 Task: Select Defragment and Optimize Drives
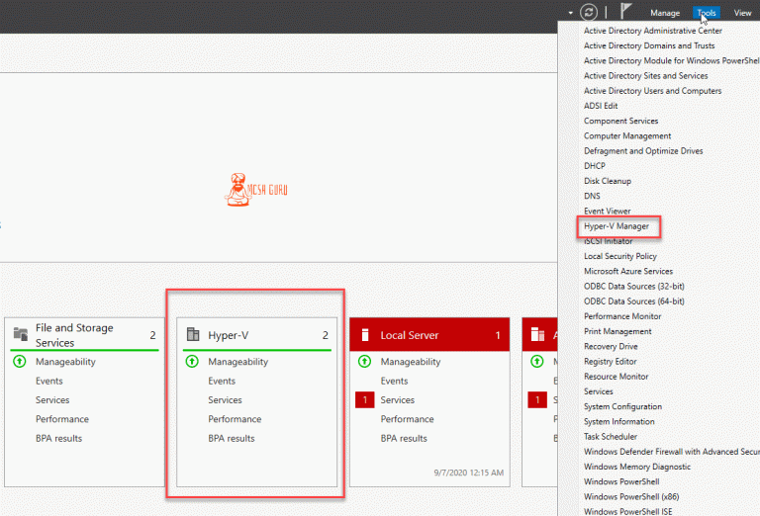[x=643, y=150]
